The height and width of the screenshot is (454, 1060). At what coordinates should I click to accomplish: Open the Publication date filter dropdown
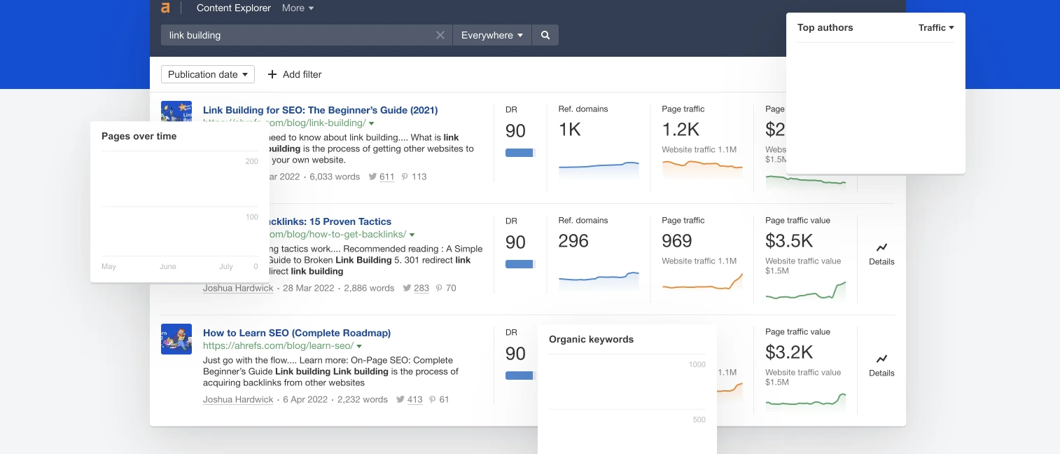(x=208, y=74)
